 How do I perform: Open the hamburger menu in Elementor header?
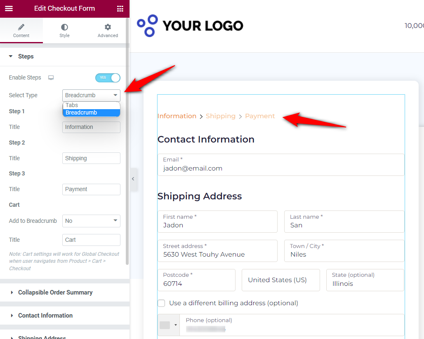click(x=9, y=8)
